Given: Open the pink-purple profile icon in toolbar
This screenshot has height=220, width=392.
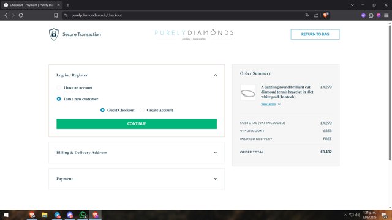Looking at the screenshot, I should [379, 15].
